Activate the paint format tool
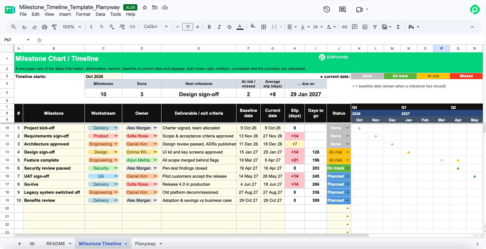This screenshot has width=486, height=249. point(54,27)
